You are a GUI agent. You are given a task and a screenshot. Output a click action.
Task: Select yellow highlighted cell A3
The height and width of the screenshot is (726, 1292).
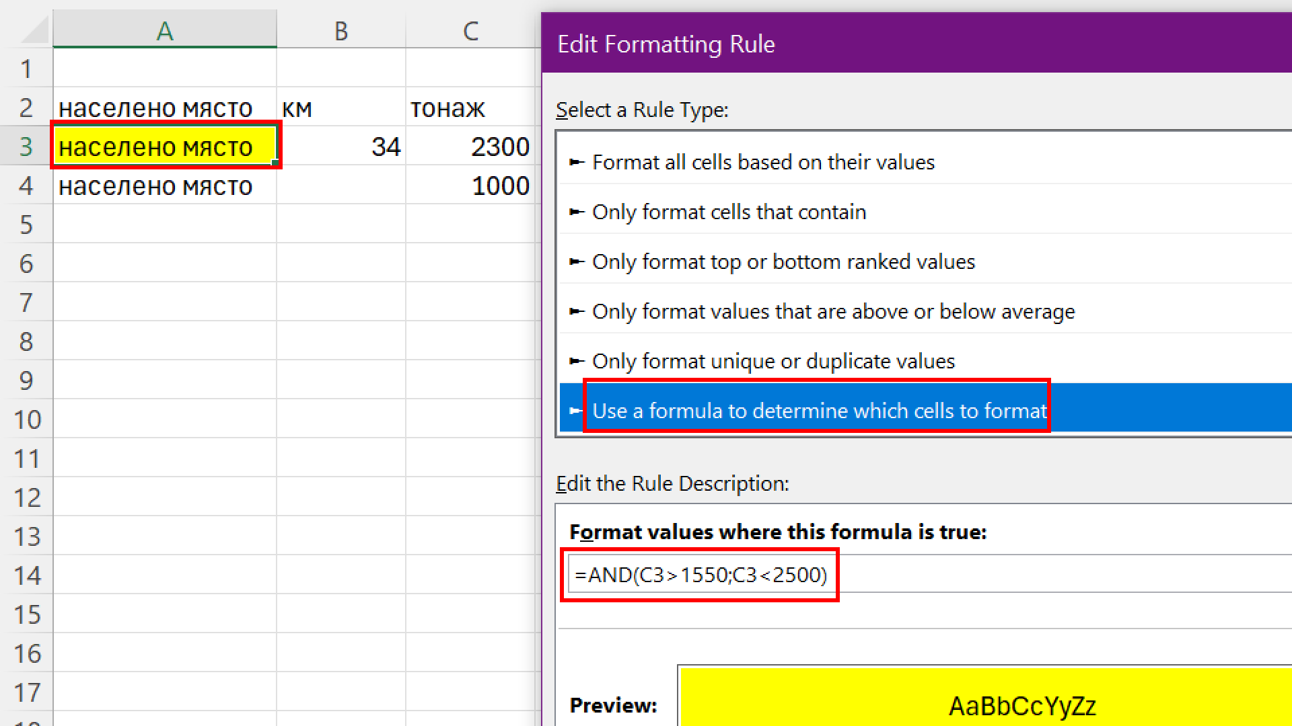[165, 147]
